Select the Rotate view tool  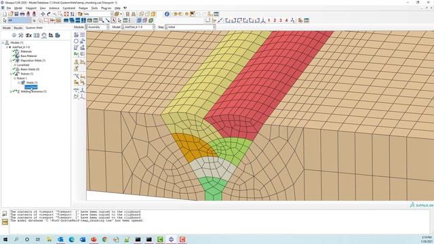49,14
